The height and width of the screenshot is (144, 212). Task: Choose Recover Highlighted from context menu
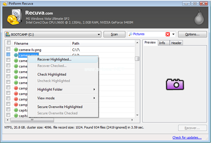point(54,59)
